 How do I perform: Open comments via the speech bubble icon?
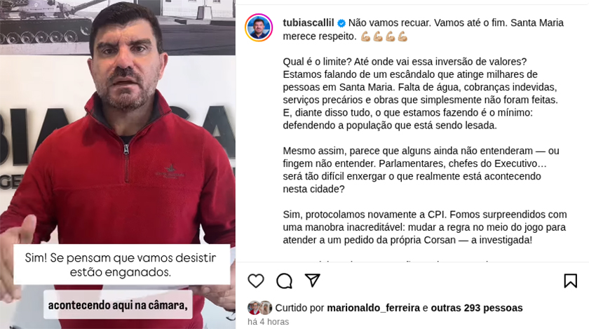tap(285, 281)
